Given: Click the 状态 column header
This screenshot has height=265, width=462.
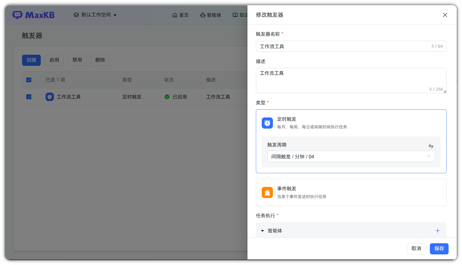Looking at the screenshot, I should pyautogui.click(x=169, y=80).
